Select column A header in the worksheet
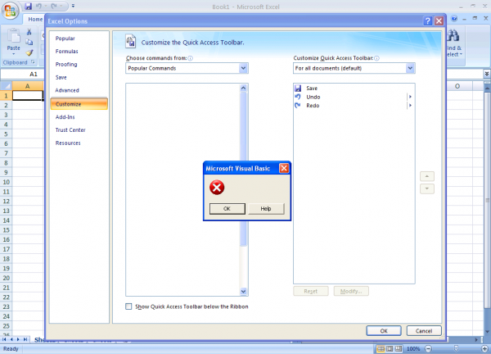491x354 pixels. 28,86
